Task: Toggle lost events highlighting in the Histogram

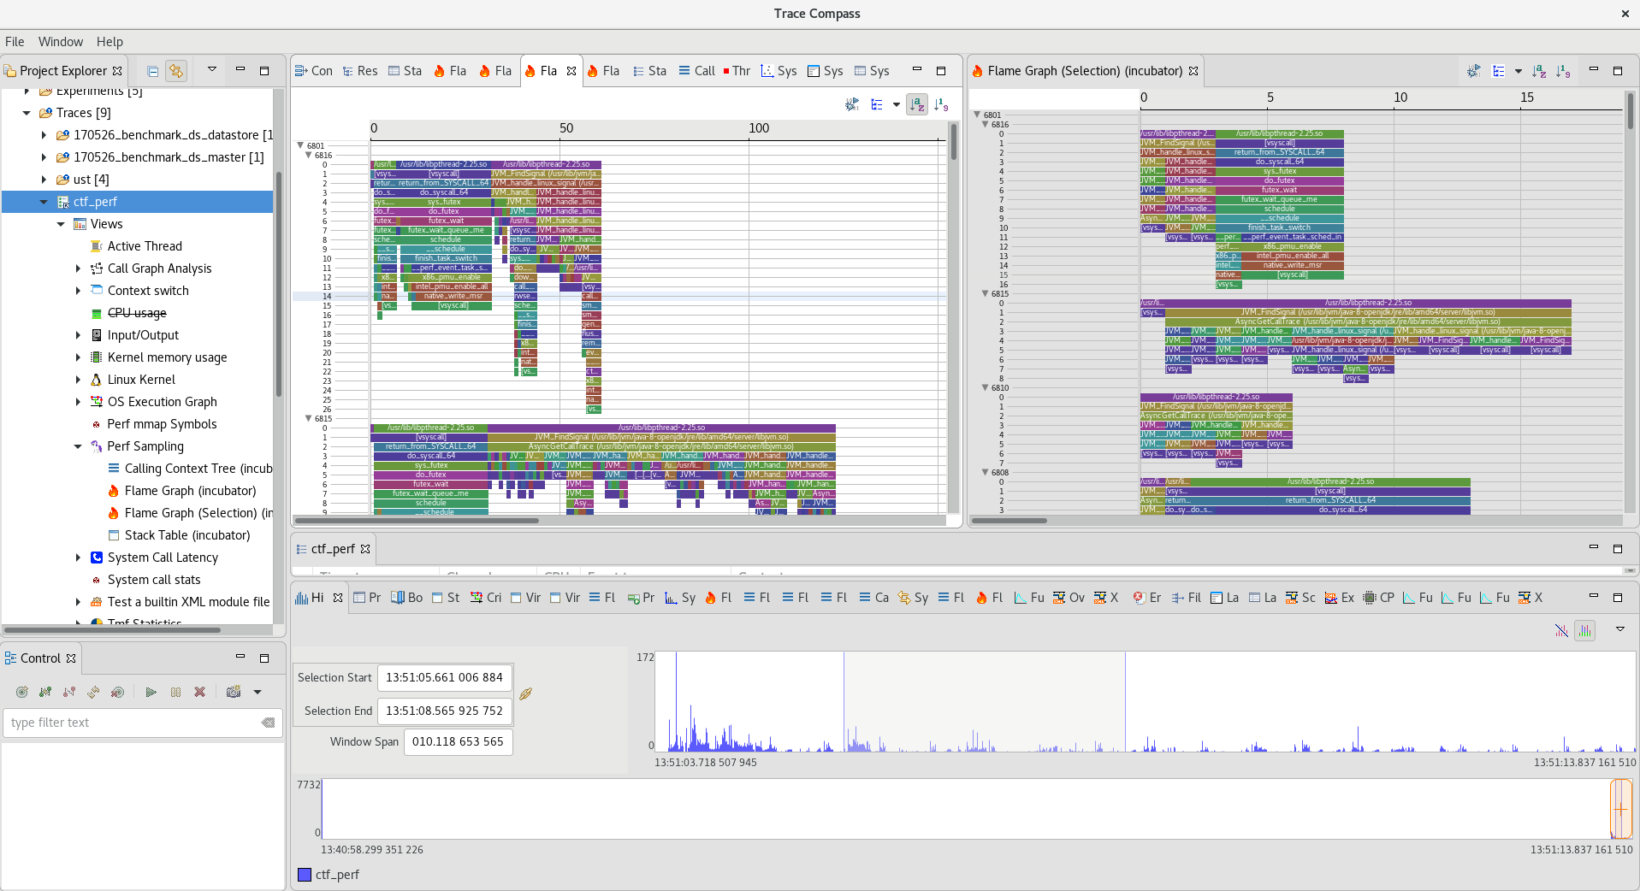Action: [x=1561, y=632]
